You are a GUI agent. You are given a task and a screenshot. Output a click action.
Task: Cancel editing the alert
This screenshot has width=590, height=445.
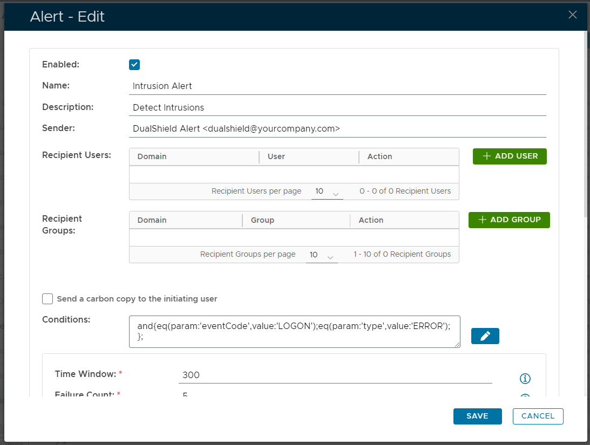pyautogui.click(x=538, y=416)
